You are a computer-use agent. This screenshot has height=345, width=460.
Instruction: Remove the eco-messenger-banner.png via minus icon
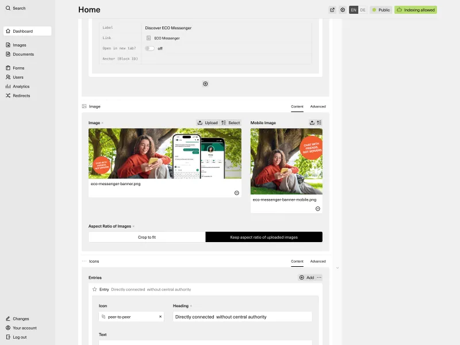point(236,193)
